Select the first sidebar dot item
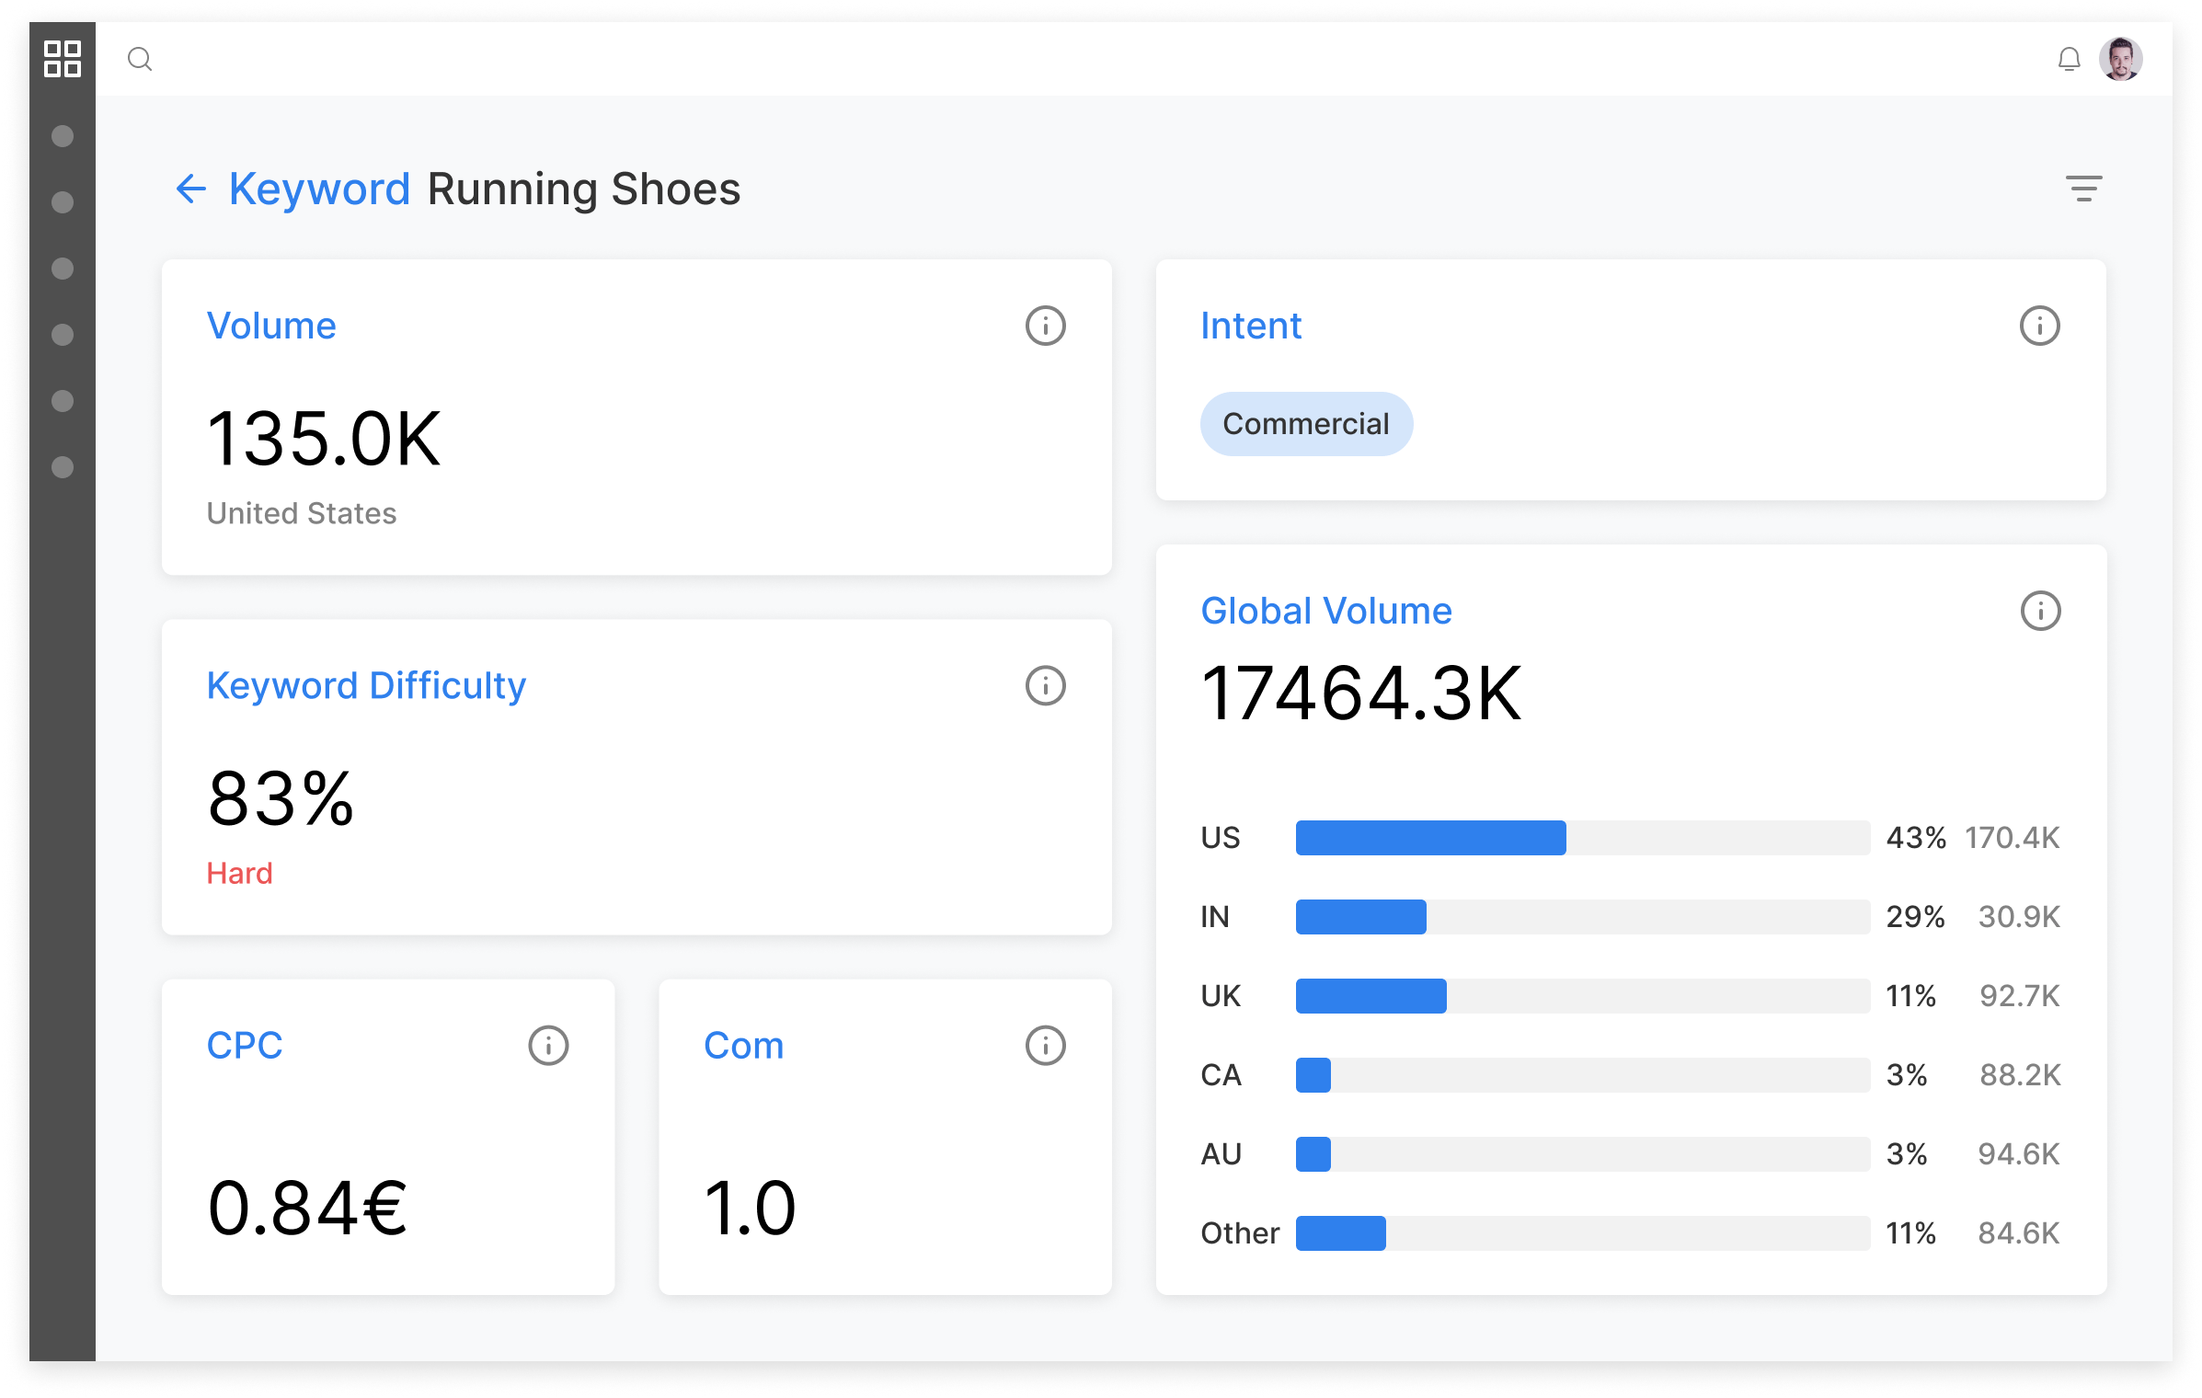This screenshot has width=2202, height=1398. (63, 136)
